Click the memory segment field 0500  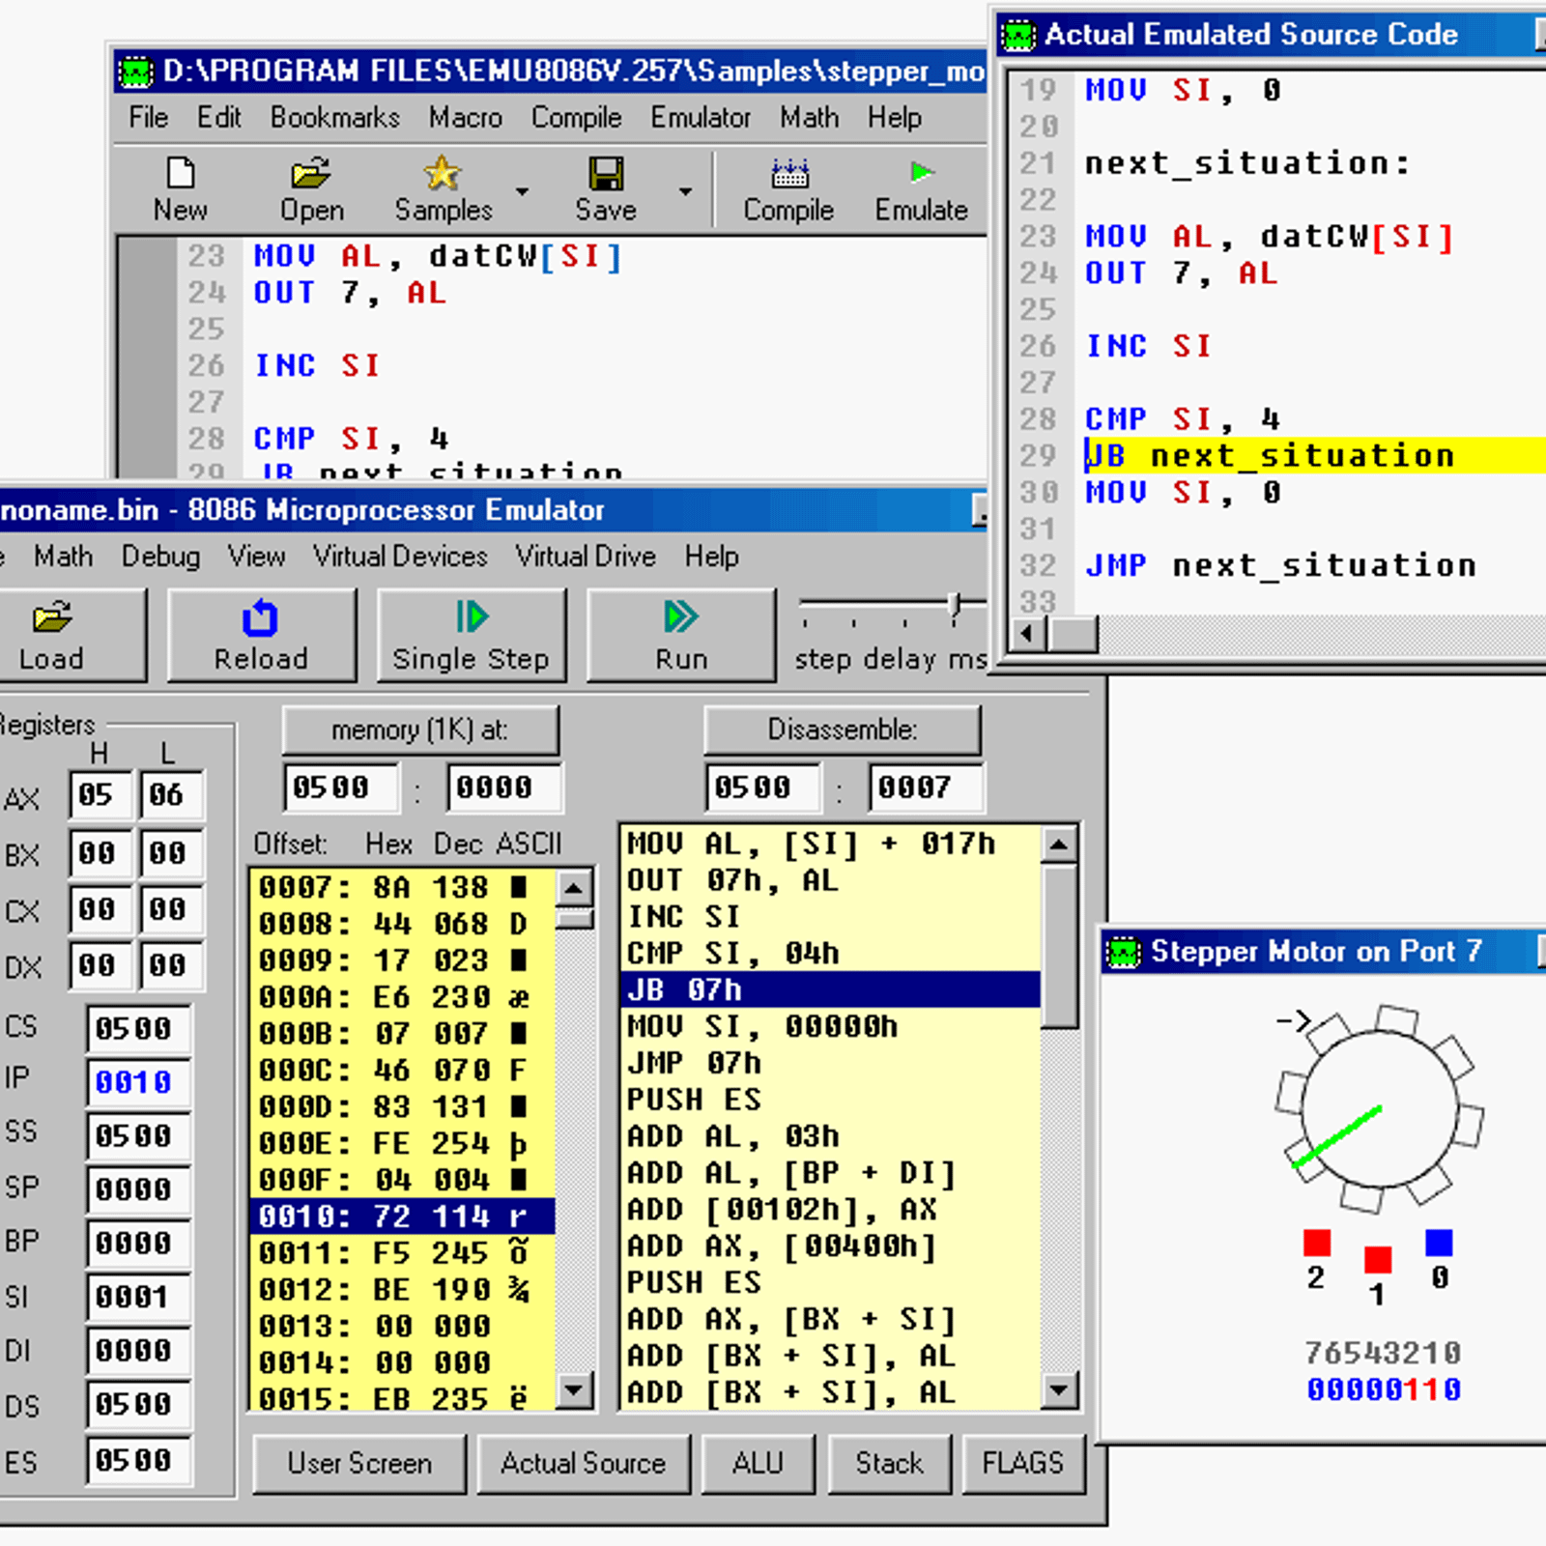(340, 788)
